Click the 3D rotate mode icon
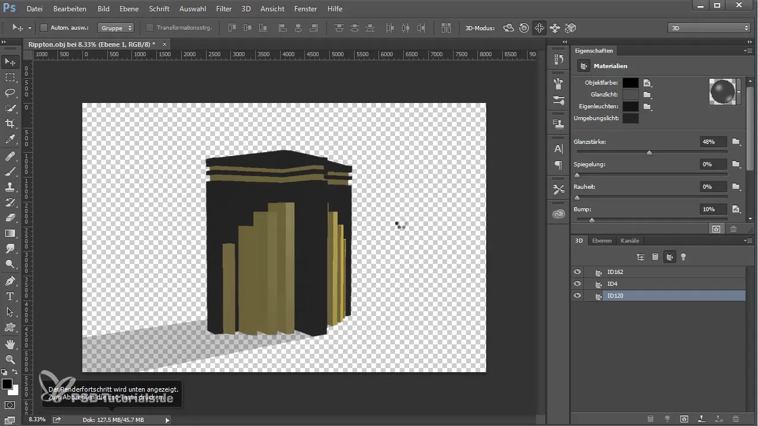Viewport: 758px width, 426px height. click(x=508, y=28)
